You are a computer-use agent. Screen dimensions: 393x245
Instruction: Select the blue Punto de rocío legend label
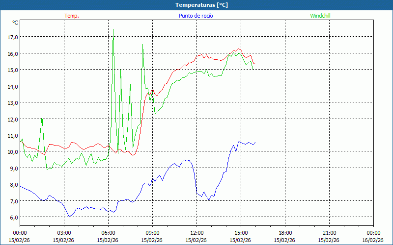(x=196, y=16)
